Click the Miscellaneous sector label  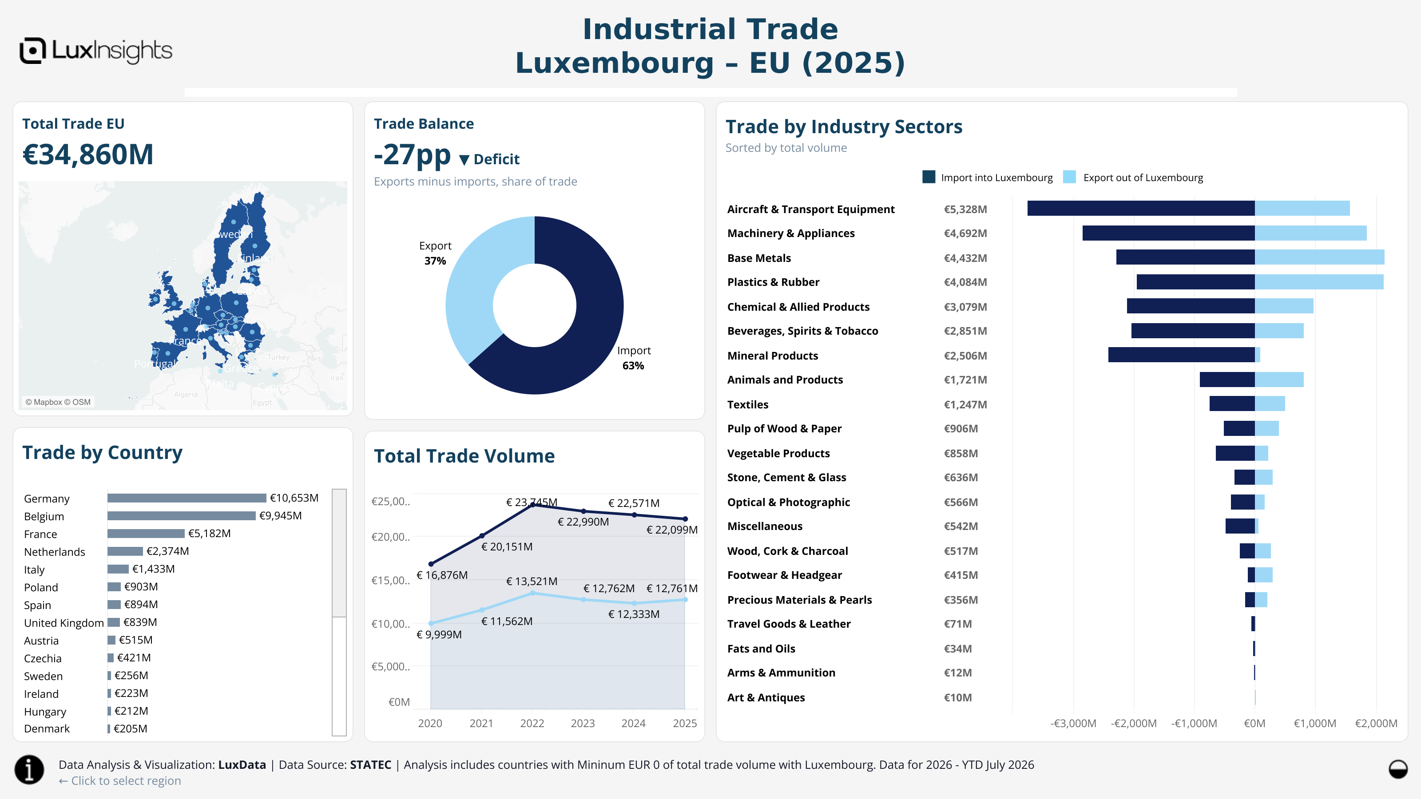coord(765,526)
